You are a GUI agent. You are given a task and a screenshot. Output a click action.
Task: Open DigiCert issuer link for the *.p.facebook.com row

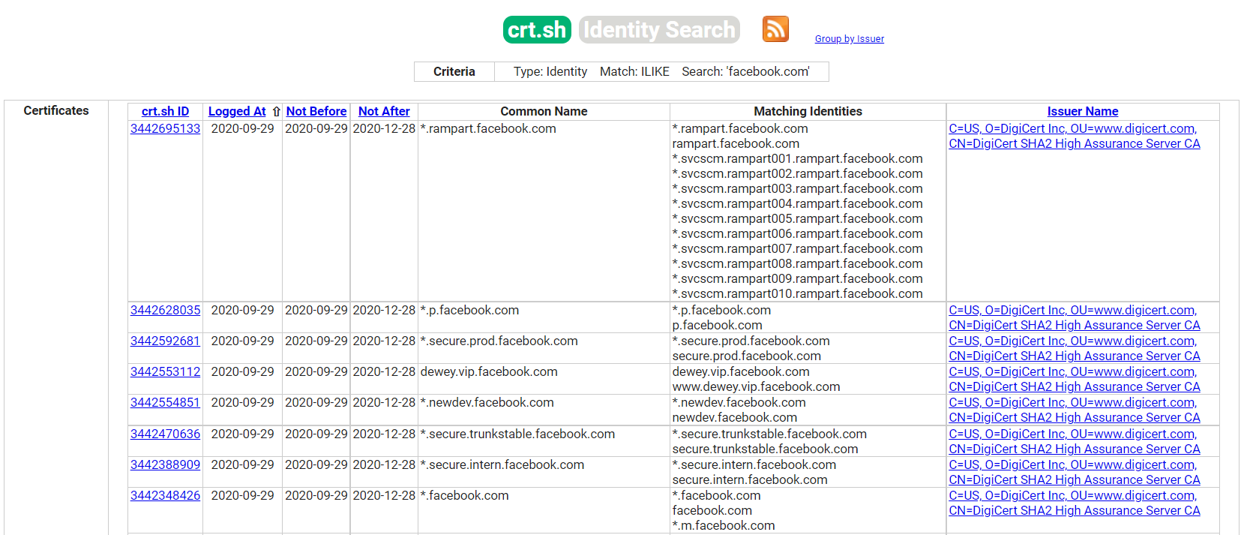coord(1075,317)
